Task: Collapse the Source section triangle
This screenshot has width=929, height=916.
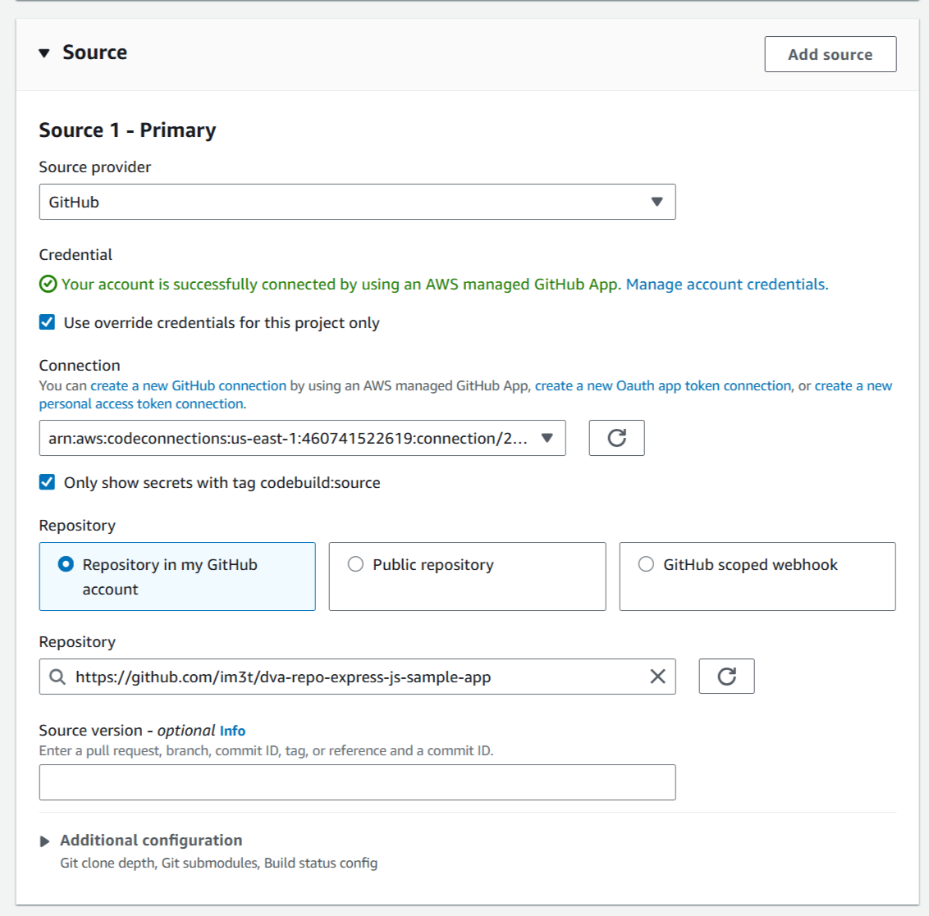Action: (44, 53)
